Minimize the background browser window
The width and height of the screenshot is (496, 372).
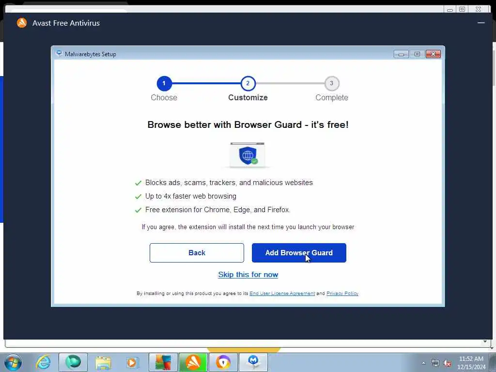point(450,10)
